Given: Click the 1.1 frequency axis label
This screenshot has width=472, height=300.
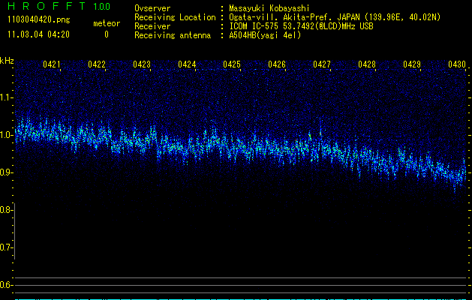Looking at the screenshot, I should coord(7,97).
